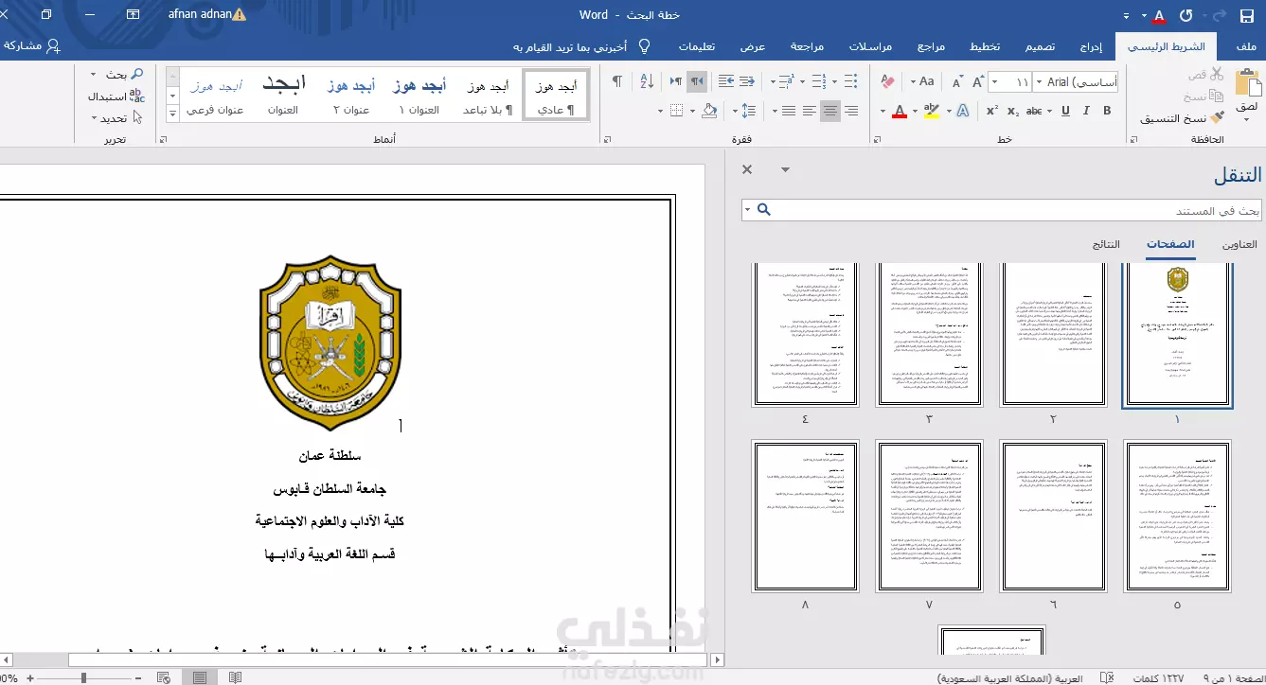Click the Shading paint bucket icon
The width and height of the screenshot is (1266, 685).
[710, 111]
